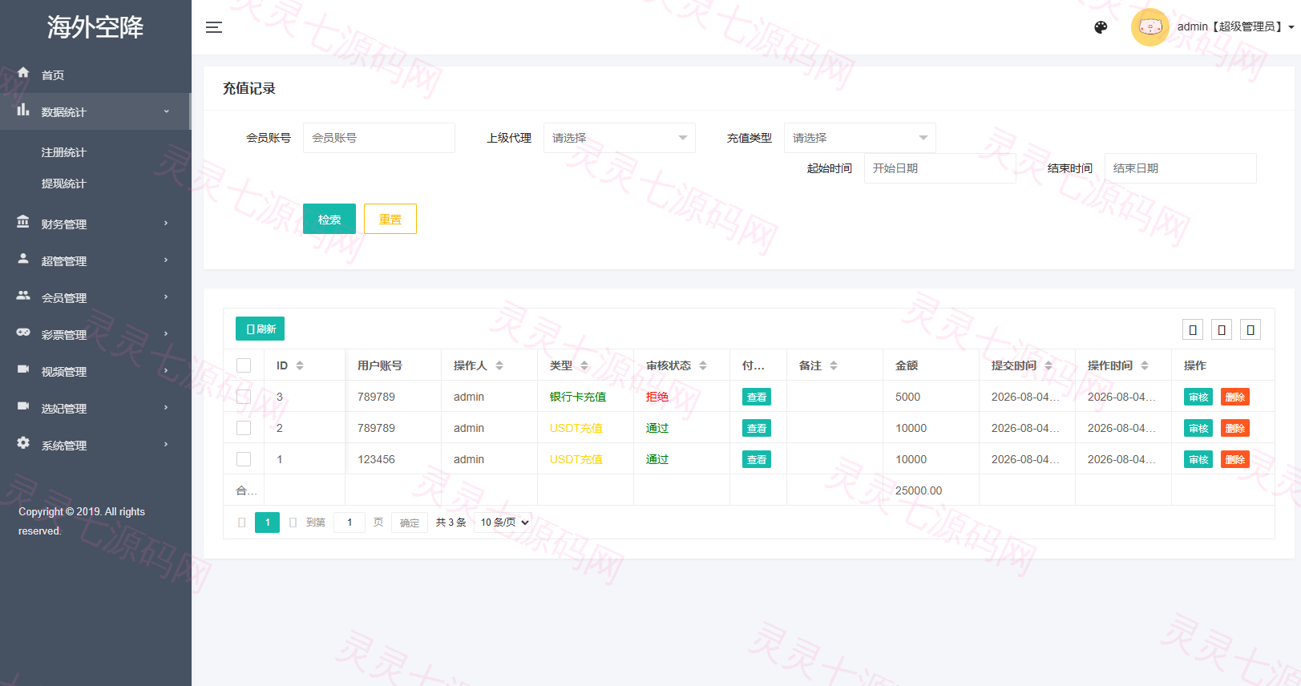Click second table toolbar icon (export)
This screenshot has height=686, width=1301.
(x=1222, y=329)
